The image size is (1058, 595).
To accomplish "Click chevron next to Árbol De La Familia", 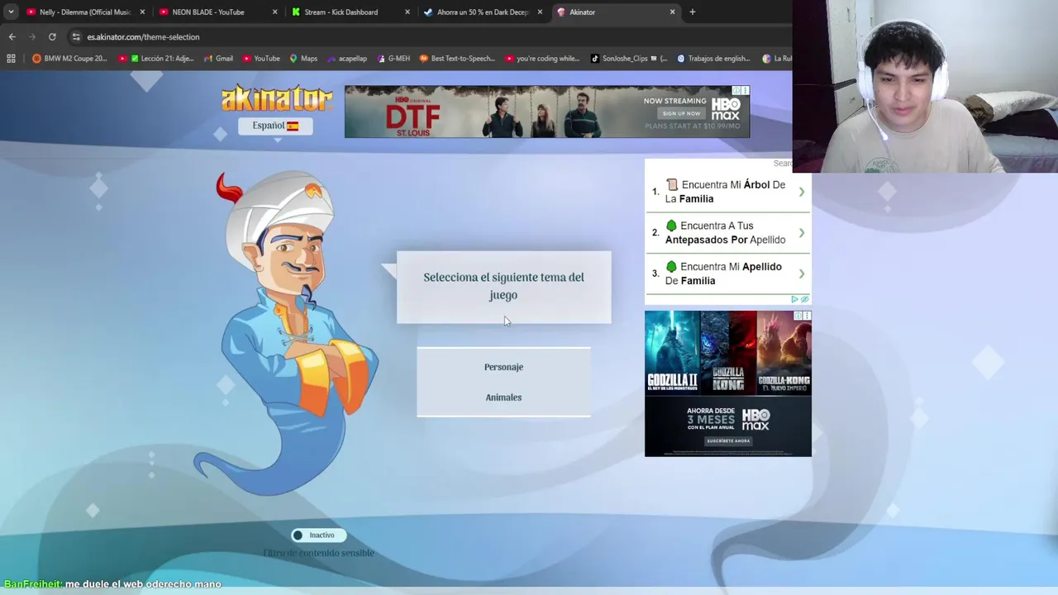I will 801,192.
